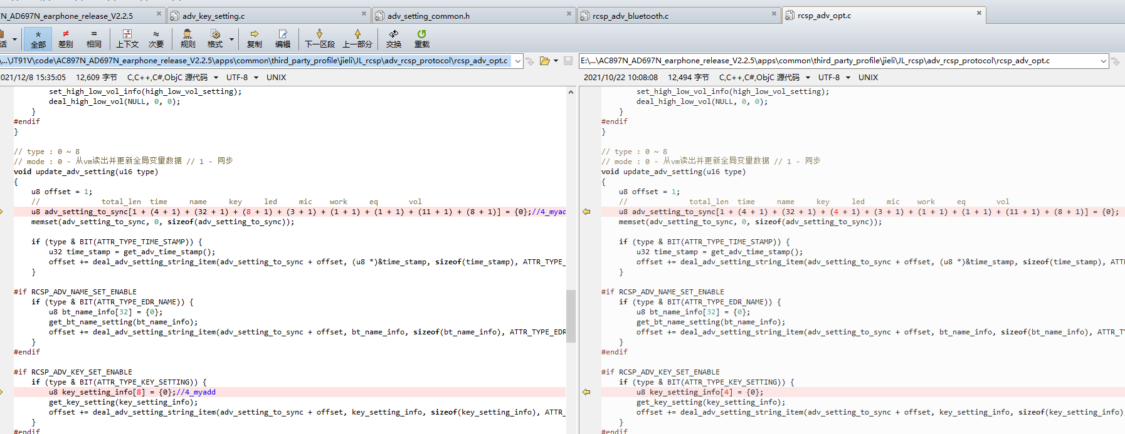
Task: Close the adv_setting_common.h tab
Action: coord(569,13)
